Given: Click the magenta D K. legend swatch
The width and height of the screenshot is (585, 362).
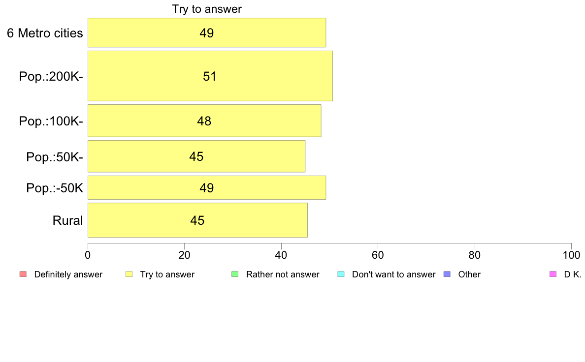Looking at the screenshot, I should [x=553, y=274].
